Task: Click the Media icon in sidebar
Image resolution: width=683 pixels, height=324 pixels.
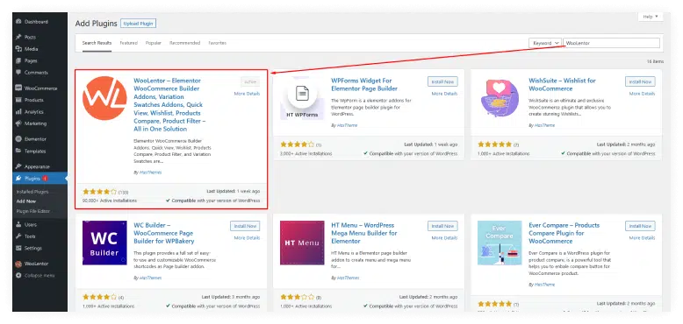Action: coord(18,49)
